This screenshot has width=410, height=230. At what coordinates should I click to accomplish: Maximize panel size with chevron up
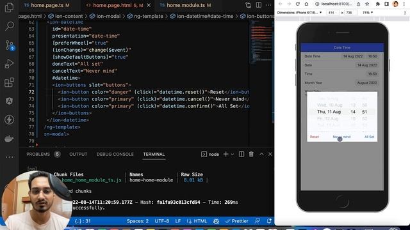pyautogui.click(x=261, y=154)
